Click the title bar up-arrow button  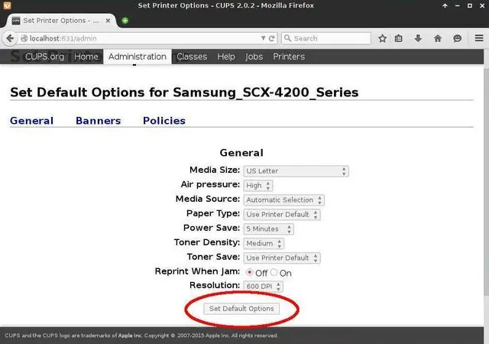pos(445,5)
